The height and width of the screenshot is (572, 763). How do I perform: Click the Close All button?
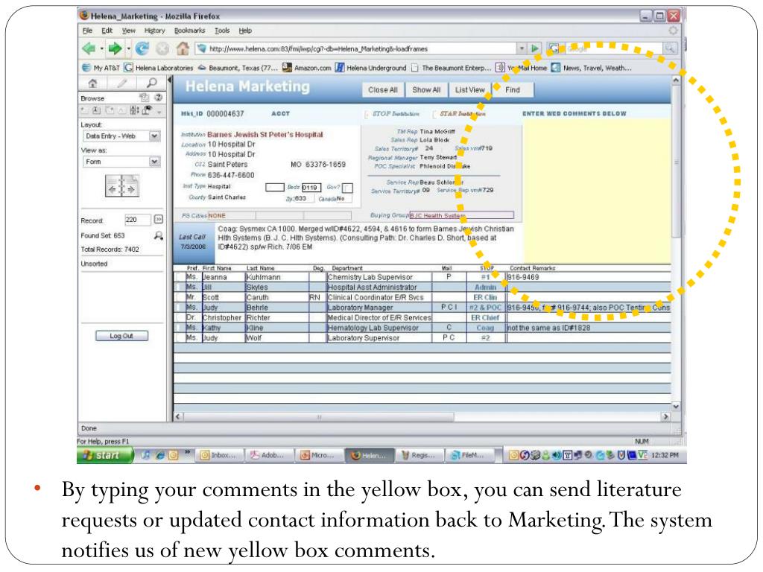coord(383,89)
